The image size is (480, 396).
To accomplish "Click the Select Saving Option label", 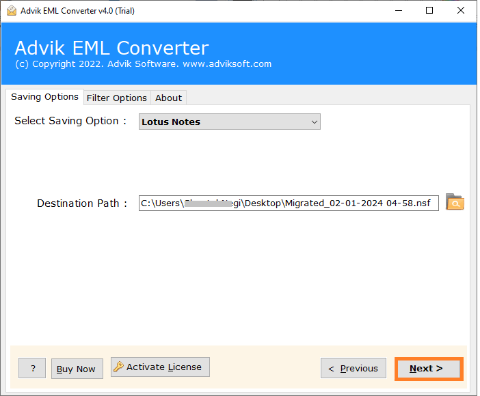I will [70, 121].
